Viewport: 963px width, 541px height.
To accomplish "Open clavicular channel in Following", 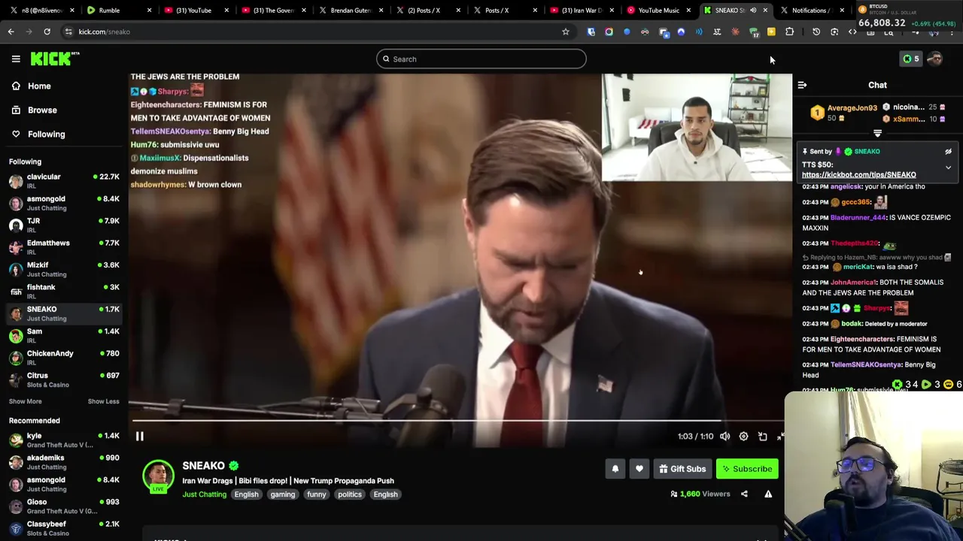I will 64,181.
